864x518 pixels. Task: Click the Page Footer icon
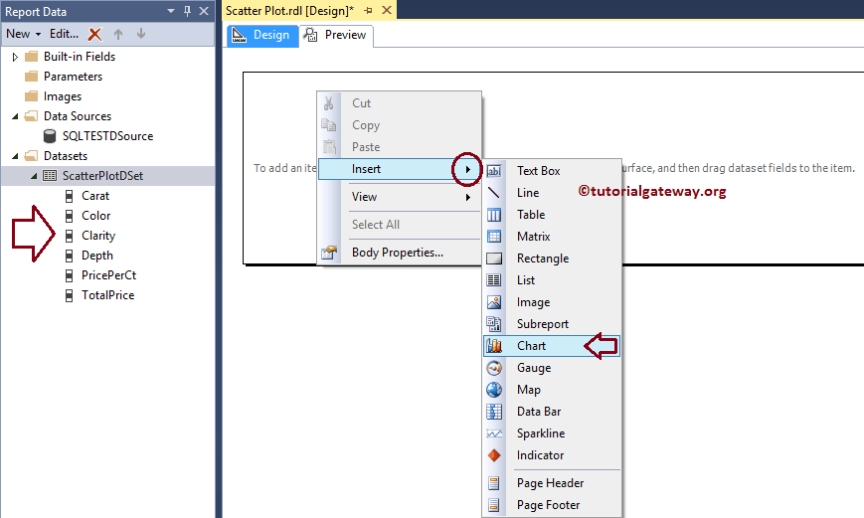tap(494, 505)
